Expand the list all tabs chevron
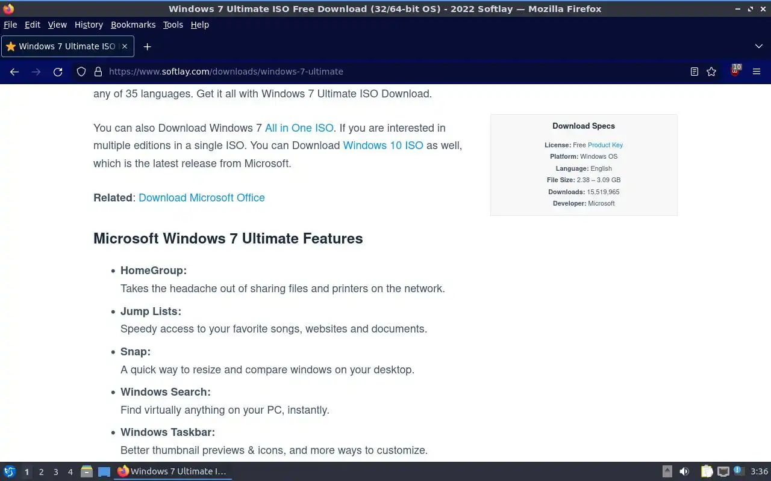Screen dimensions: 771x481 pyautogui.click(x=759, y=46)
